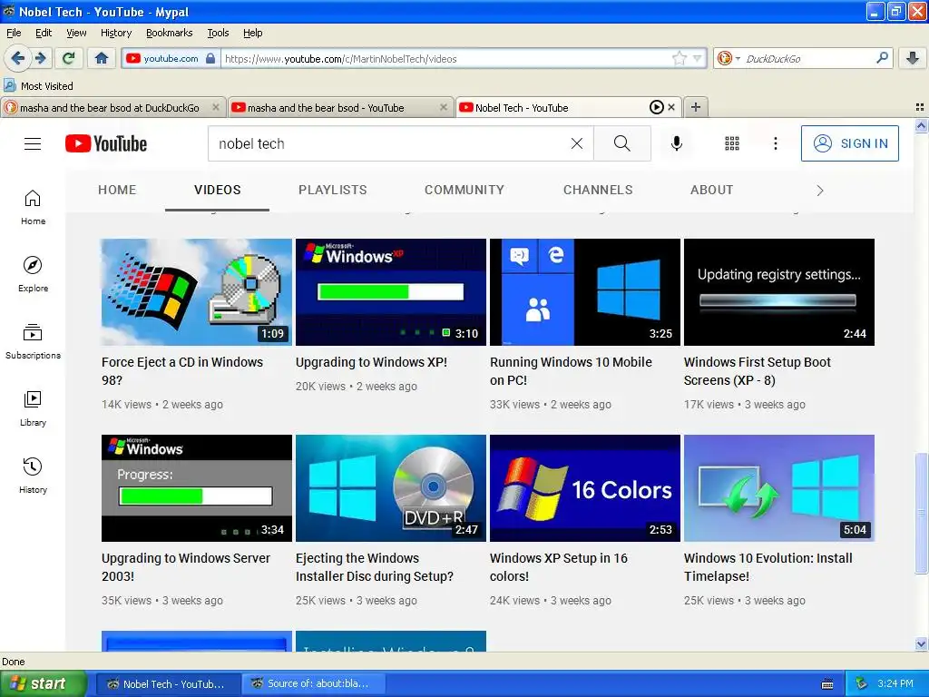The width and height of the screenshot is (929, 697).
Task: Open the Bookmarks menu
Action: point(169,33)
